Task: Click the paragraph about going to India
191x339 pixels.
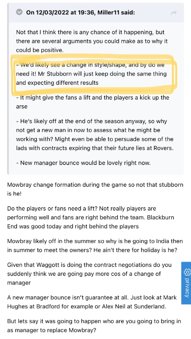Action: coord(95,245)
